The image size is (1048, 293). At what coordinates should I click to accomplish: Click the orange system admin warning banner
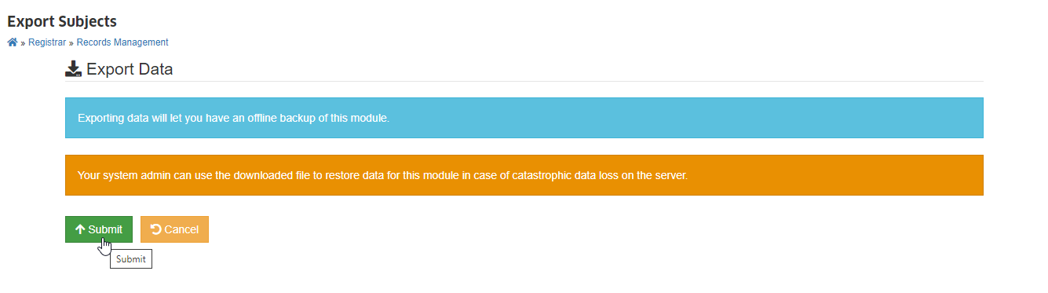coord(524,175)
